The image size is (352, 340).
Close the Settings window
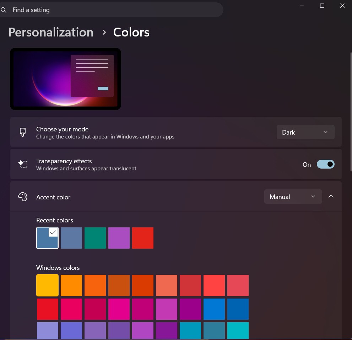(342, 6)
